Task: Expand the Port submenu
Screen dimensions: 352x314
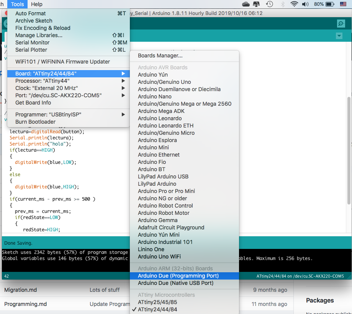Action: tap(69, 95)
